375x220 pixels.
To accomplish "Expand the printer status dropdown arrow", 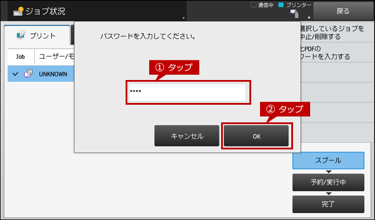I will tap(309, 18).
